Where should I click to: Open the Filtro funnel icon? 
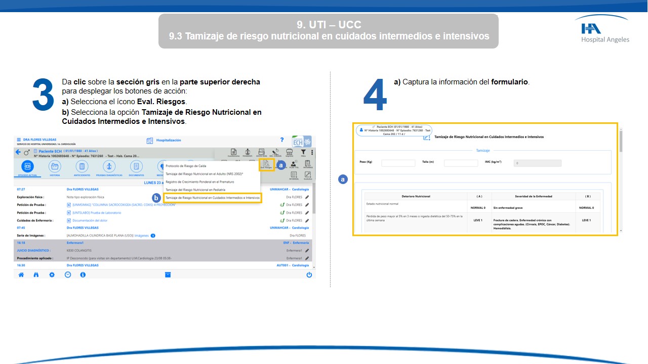pos(303,152)
